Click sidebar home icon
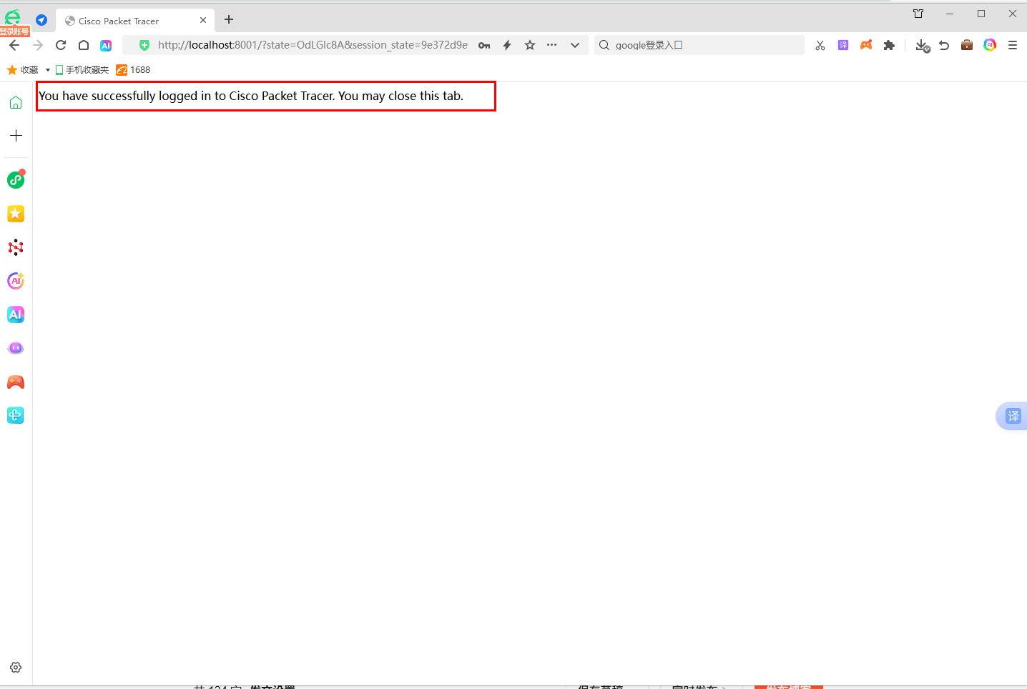 [16, 103]
